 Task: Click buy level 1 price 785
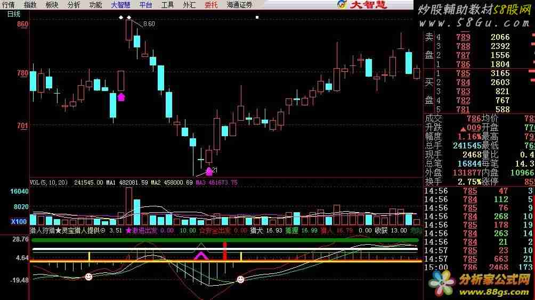tap(463, 73)
